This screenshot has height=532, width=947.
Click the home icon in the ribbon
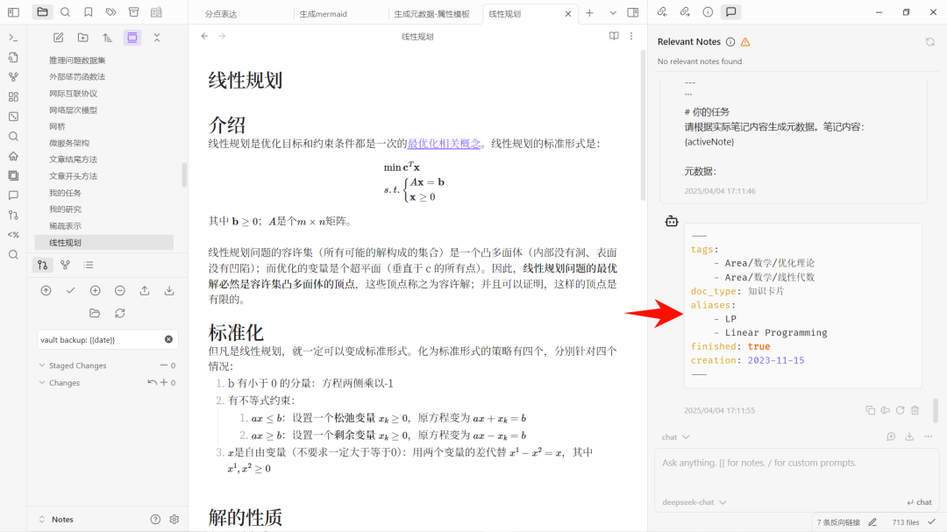coord(13,156)
